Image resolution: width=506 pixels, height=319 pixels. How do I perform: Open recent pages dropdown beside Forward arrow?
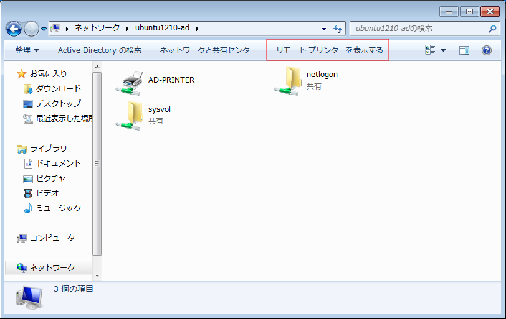[x=44, y=29]
